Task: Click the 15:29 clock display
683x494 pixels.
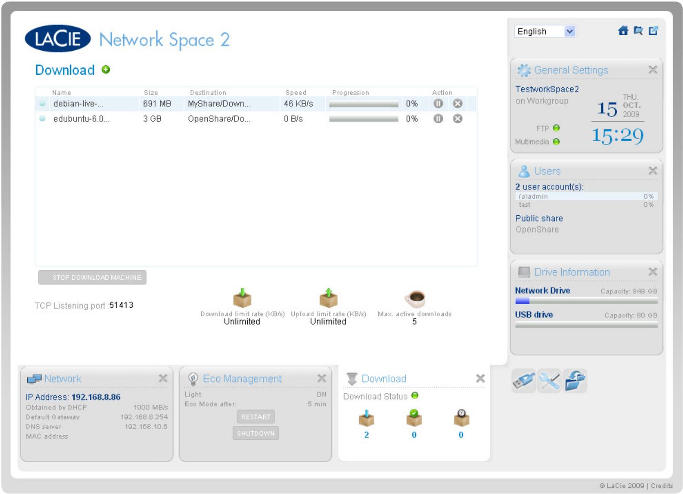Action: 618,136
